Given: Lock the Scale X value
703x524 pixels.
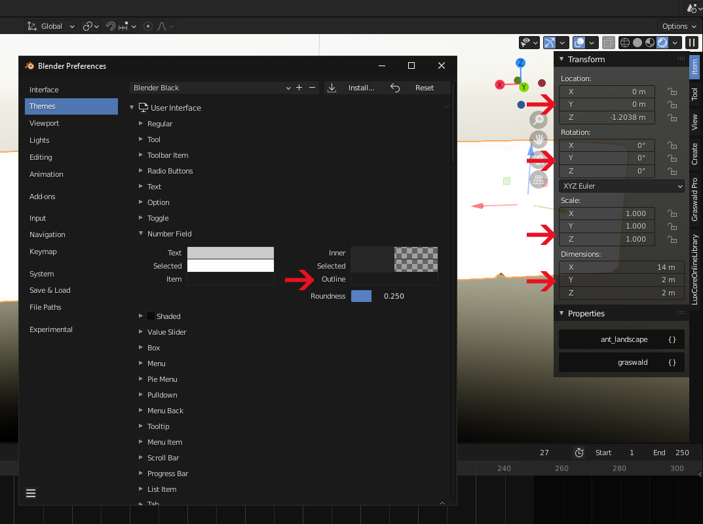Looking at the screenshot, I should (x=672, y=214).
